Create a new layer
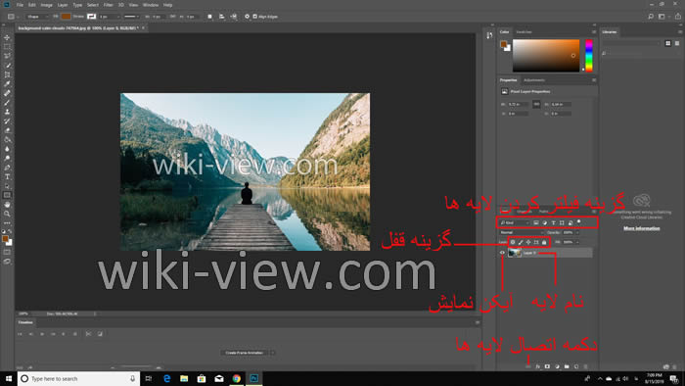 pyautogui.click(x=576, y=366)
